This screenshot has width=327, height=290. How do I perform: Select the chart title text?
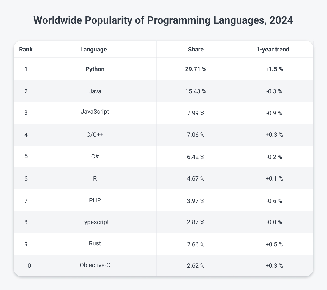163,20
